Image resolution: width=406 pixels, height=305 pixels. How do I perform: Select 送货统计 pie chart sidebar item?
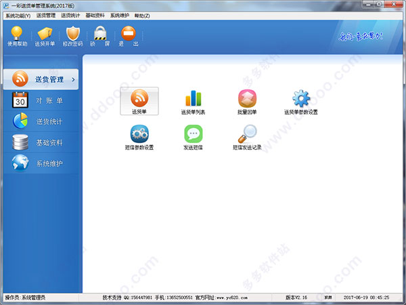[41, 121]
